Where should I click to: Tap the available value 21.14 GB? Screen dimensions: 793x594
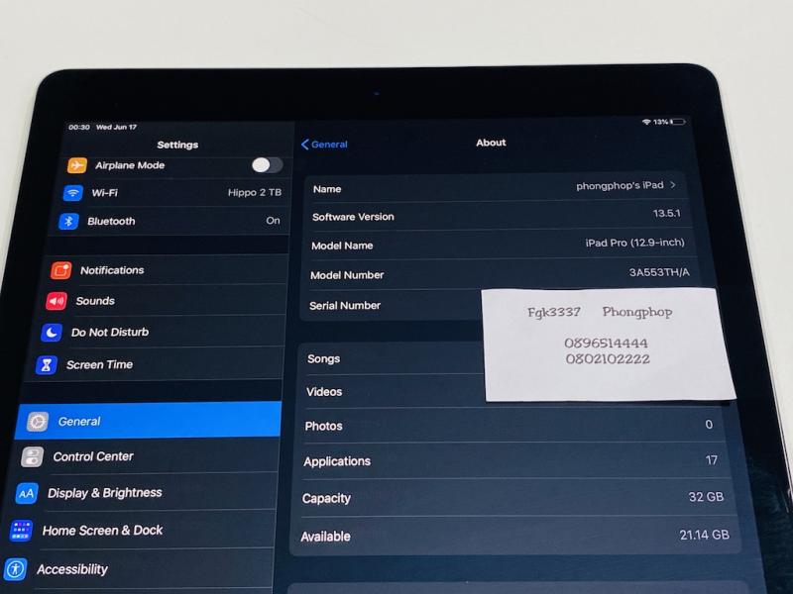(704, 535)
